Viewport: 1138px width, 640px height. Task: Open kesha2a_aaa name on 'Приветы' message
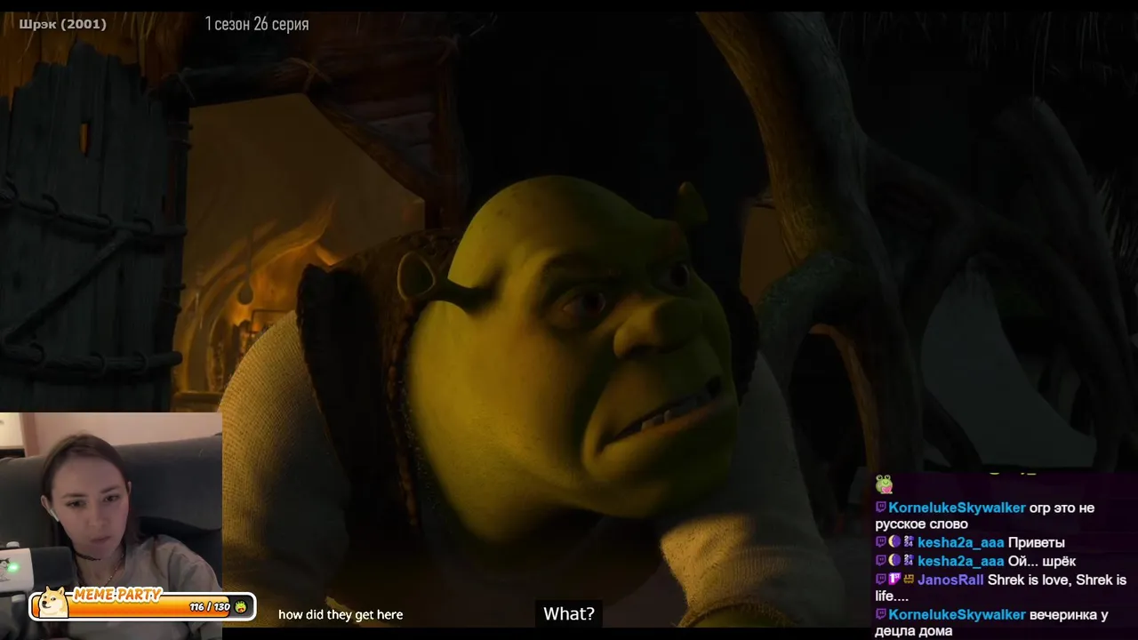point(960,542)
